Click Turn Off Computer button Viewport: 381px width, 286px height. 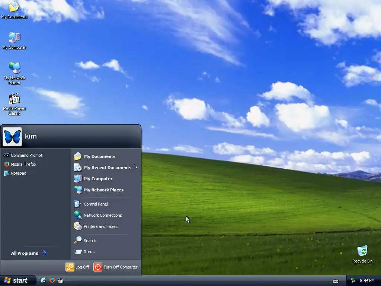pyautogui.click(x=115, y=267)
